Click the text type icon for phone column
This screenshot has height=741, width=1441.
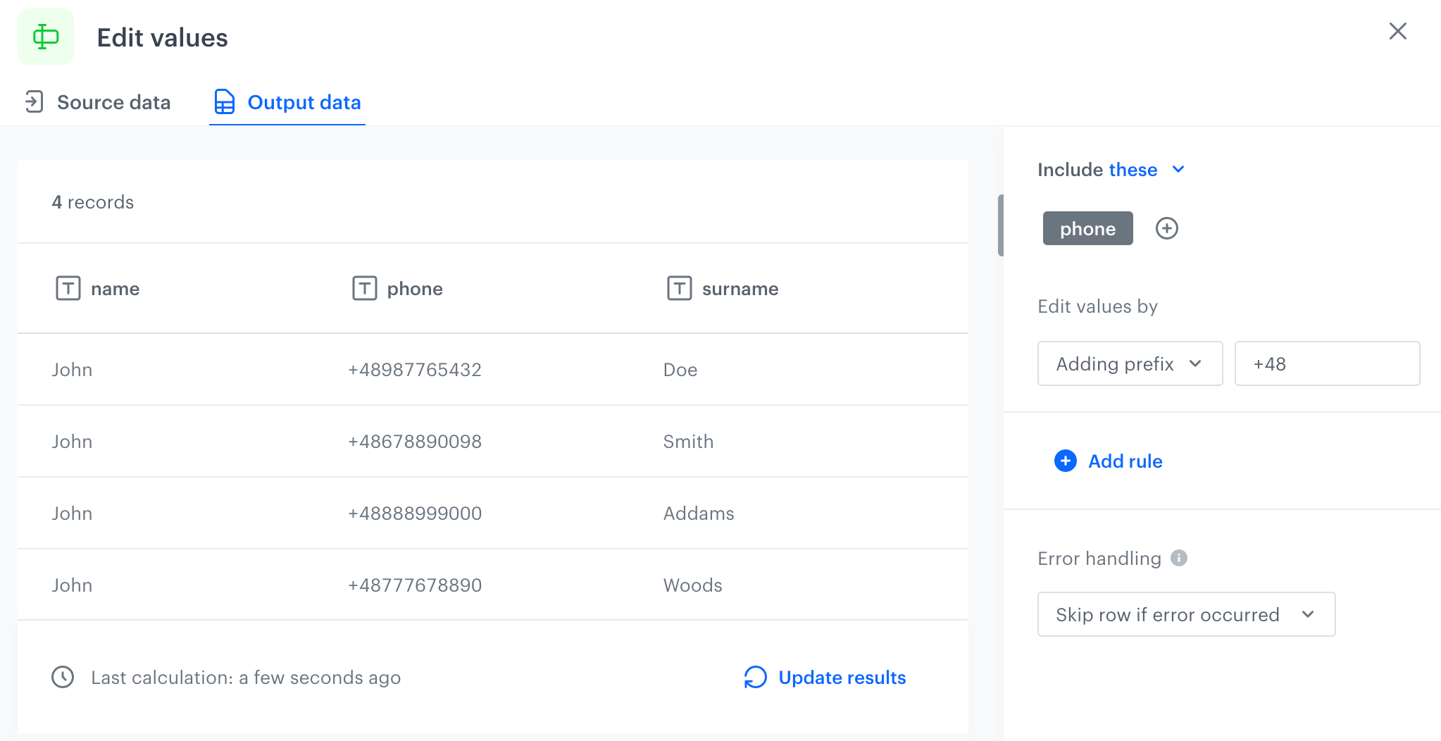point(364,288)
